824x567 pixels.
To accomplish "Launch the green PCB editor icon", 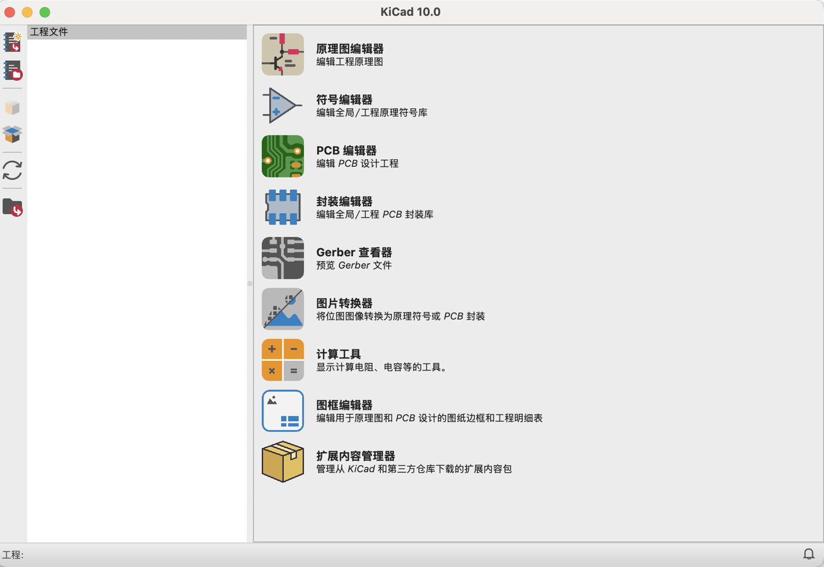I will coord(282,156).
